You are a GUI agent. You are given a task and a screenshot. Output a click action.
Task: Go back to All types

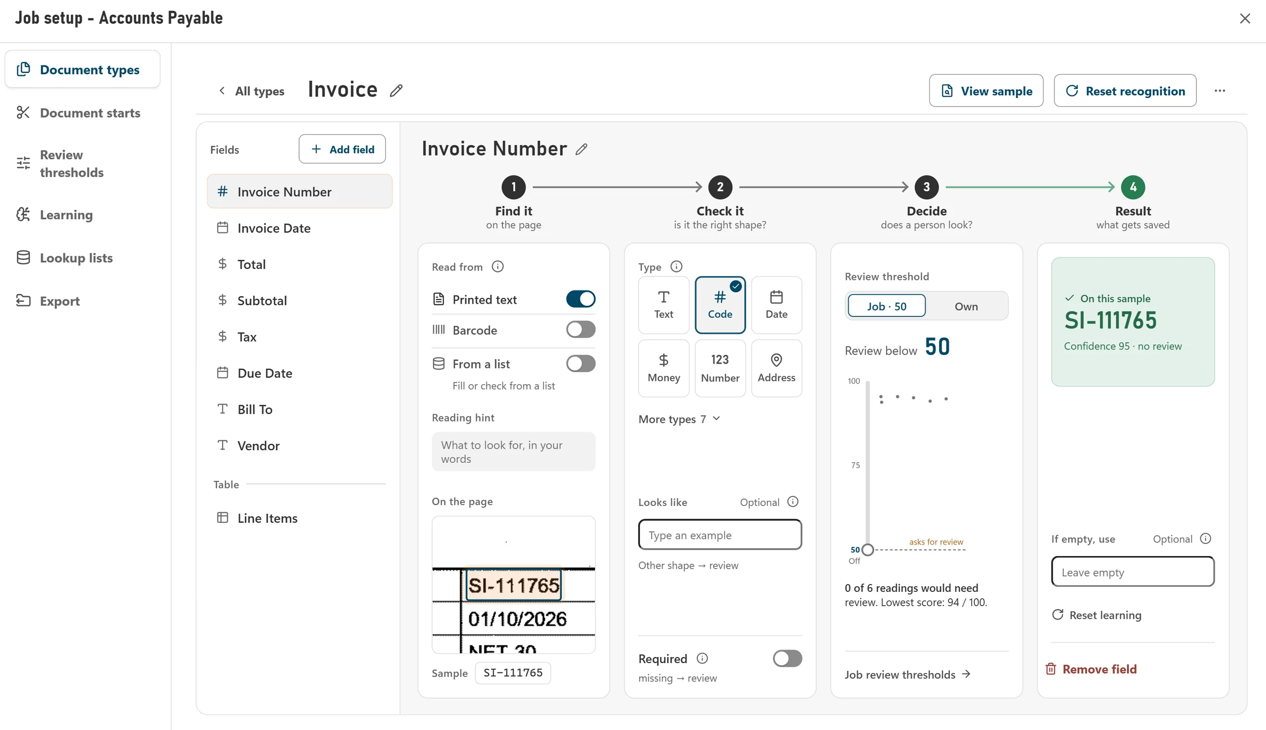pos(252,91)
